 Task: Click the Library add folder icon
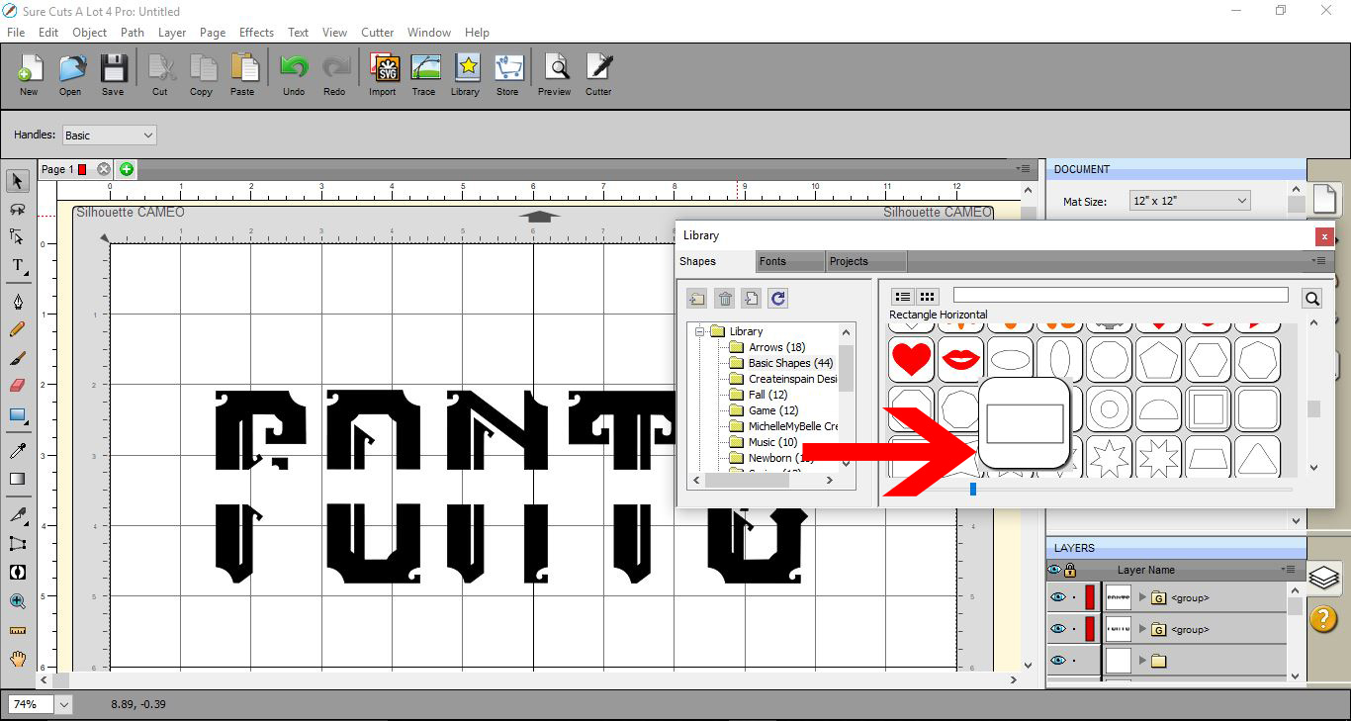pos(698,298)
